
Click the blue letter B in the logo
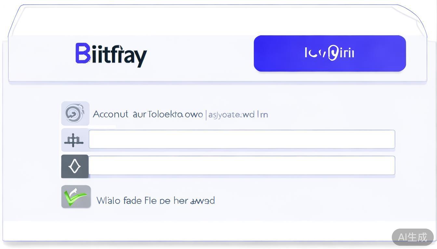tap(83, 53)
